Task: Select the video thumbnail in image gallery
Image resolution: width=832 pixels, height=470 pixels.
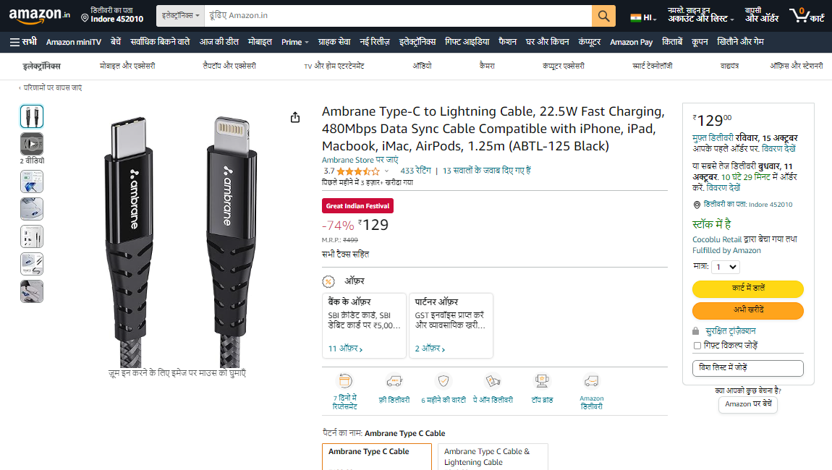Action: 32,144
